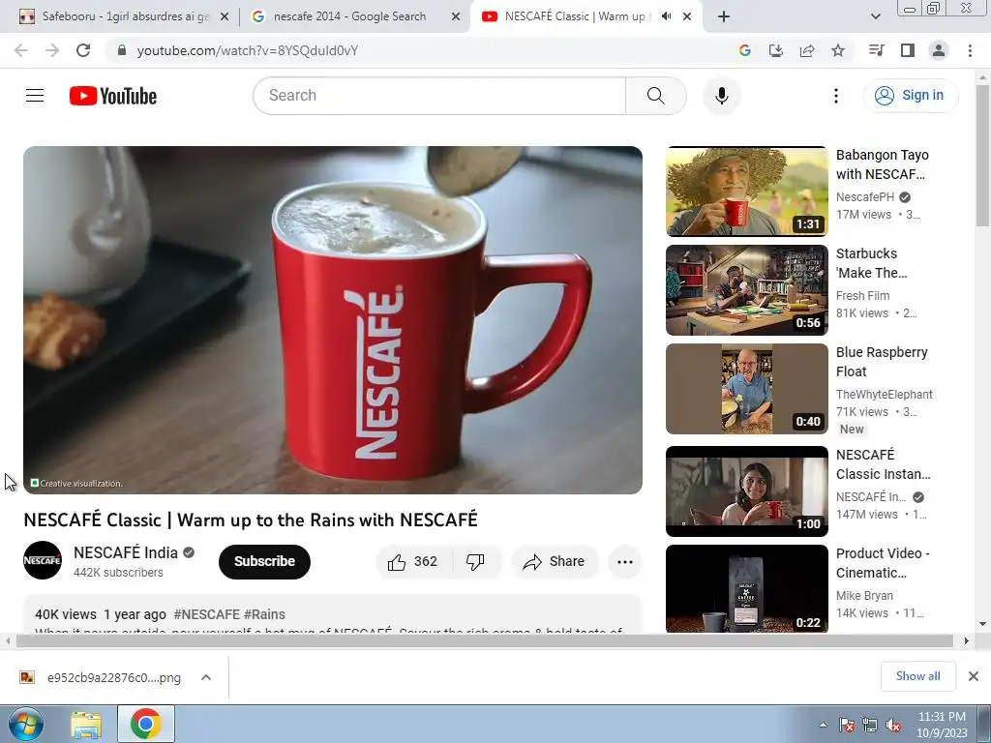Search with your voice microphone icon

(721, 96)
